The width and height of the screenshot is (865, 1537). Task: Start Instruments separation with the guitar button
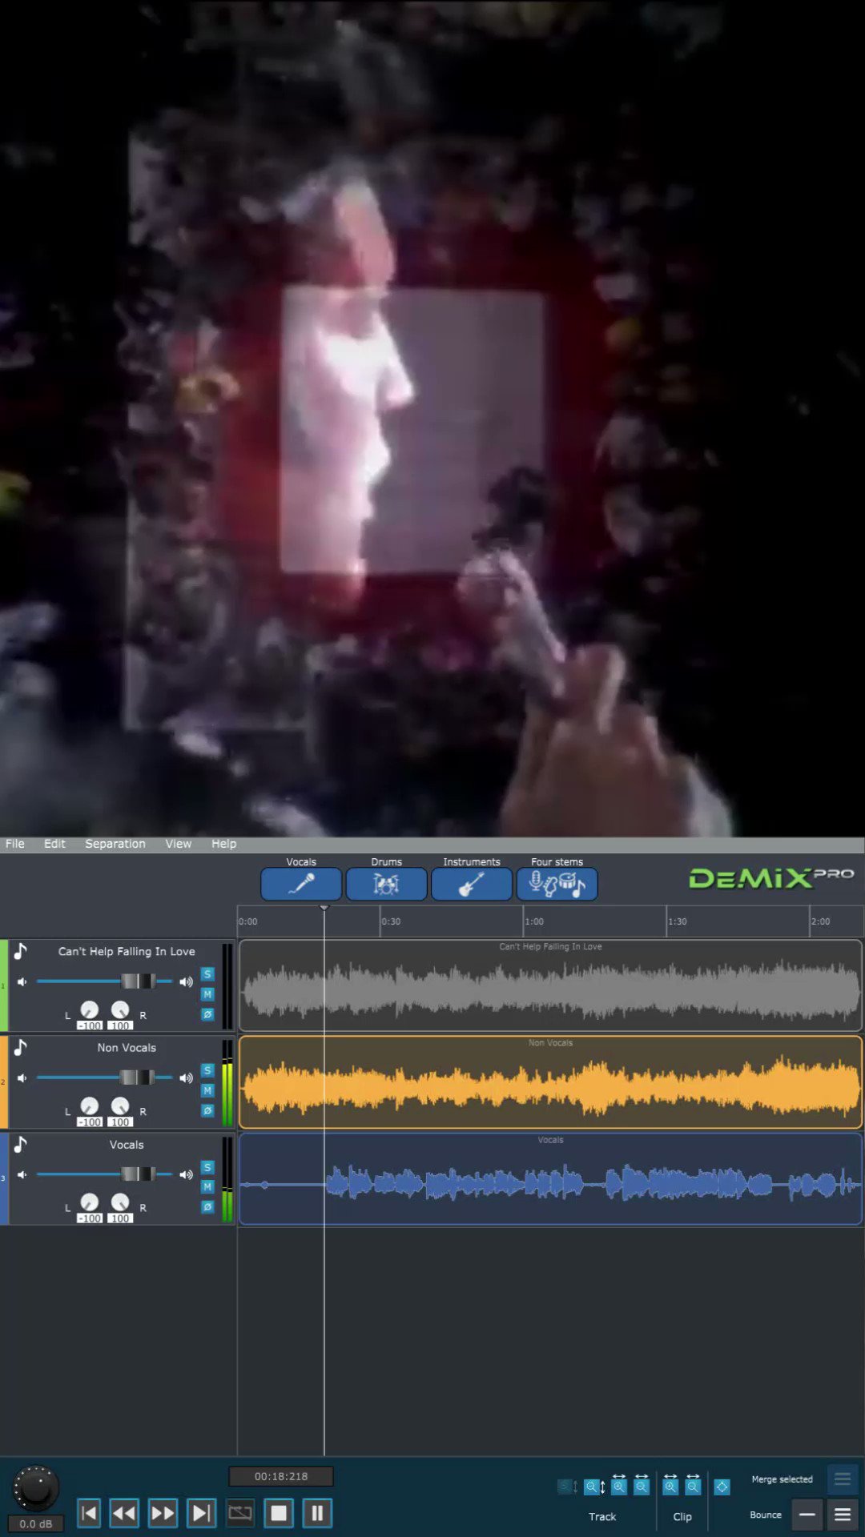(x=471, y=884)
